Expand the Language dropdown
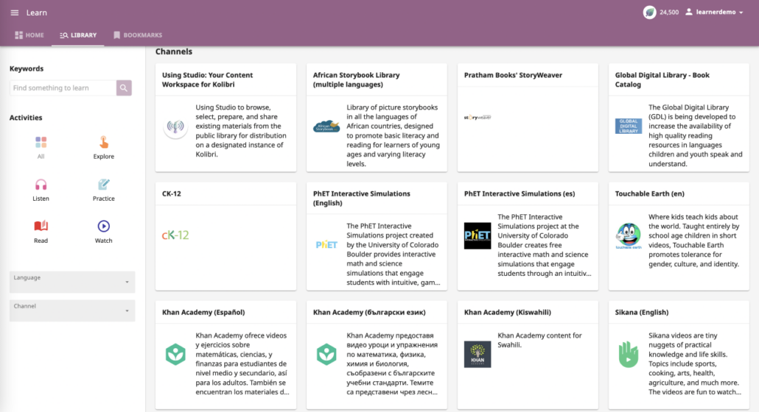This screenshot has width=759, height=412. pyautogui.click(x=72, y=282)
